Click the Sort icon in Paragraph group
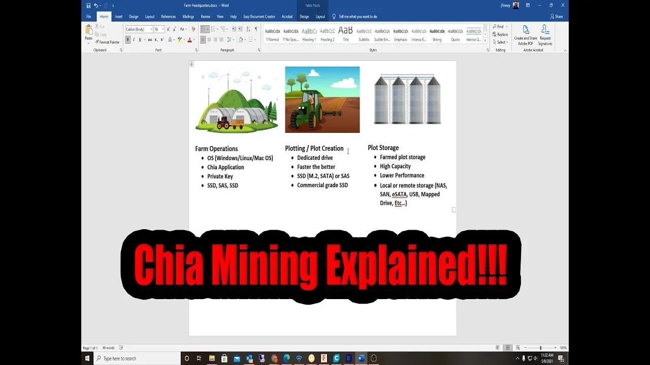Screen dimensions: 650x365 pos(248,29)
